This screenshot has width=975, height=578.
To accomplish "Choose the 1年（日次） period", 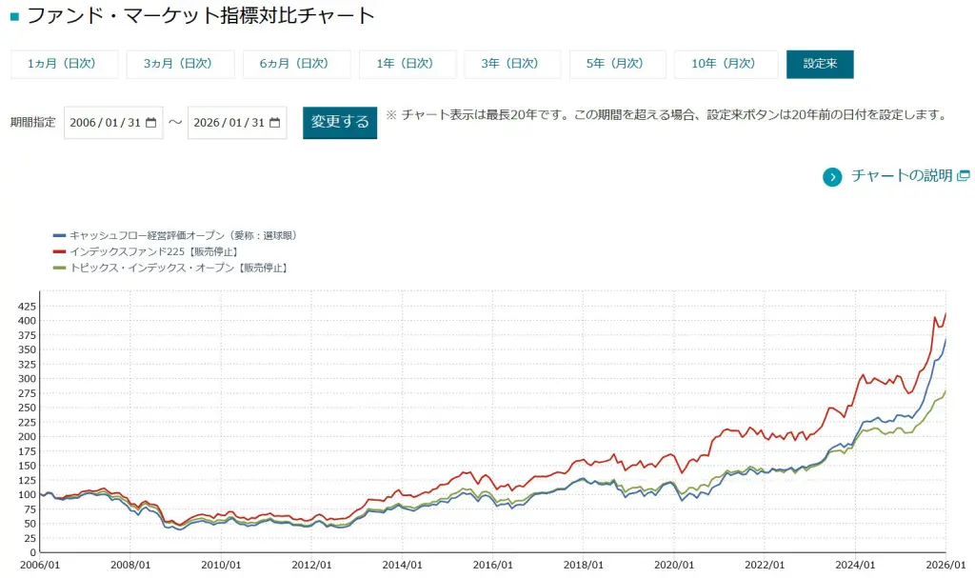I will click(406, 64).
